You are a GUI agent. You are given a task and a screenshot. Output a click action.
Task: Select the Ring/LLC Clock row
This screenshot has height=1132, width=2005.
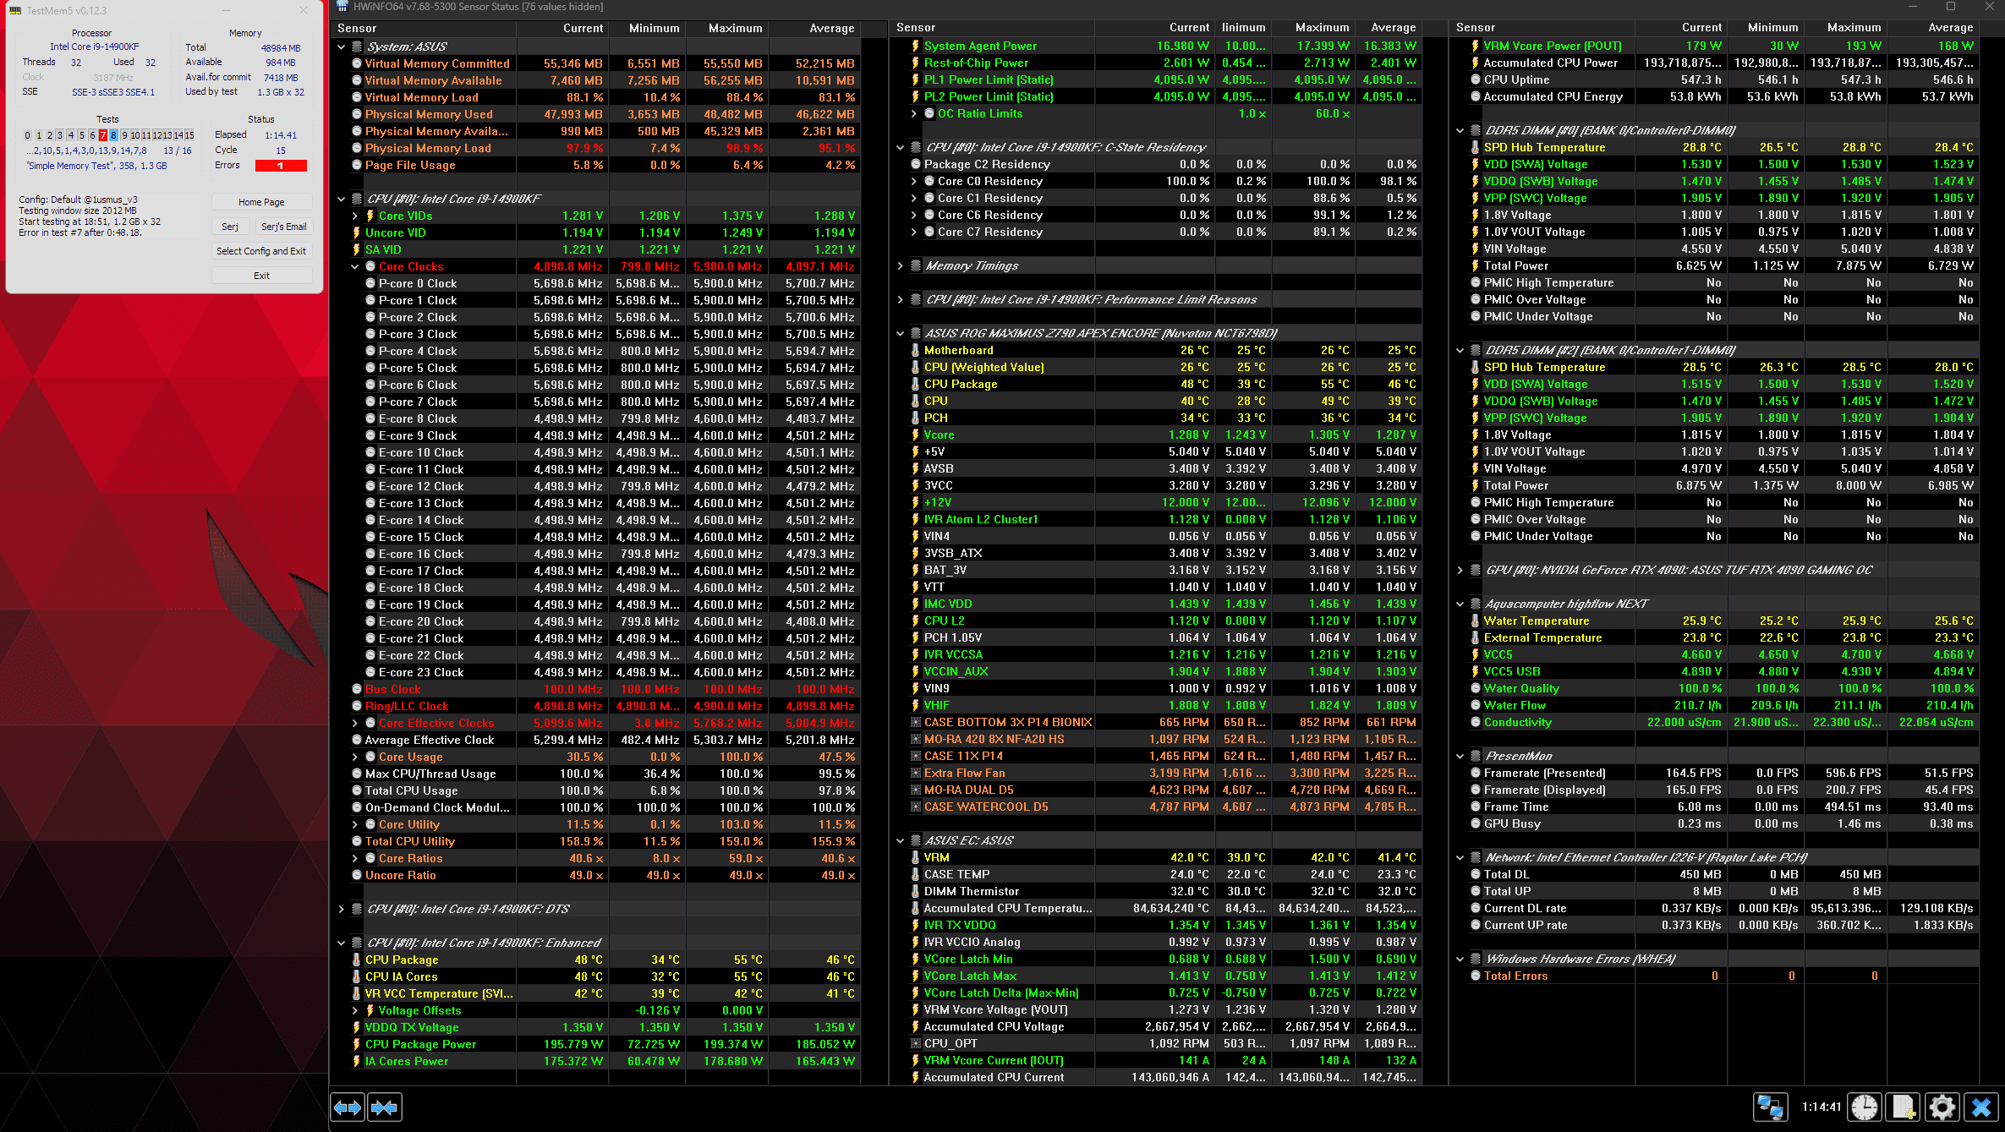[x=605, y=706]
